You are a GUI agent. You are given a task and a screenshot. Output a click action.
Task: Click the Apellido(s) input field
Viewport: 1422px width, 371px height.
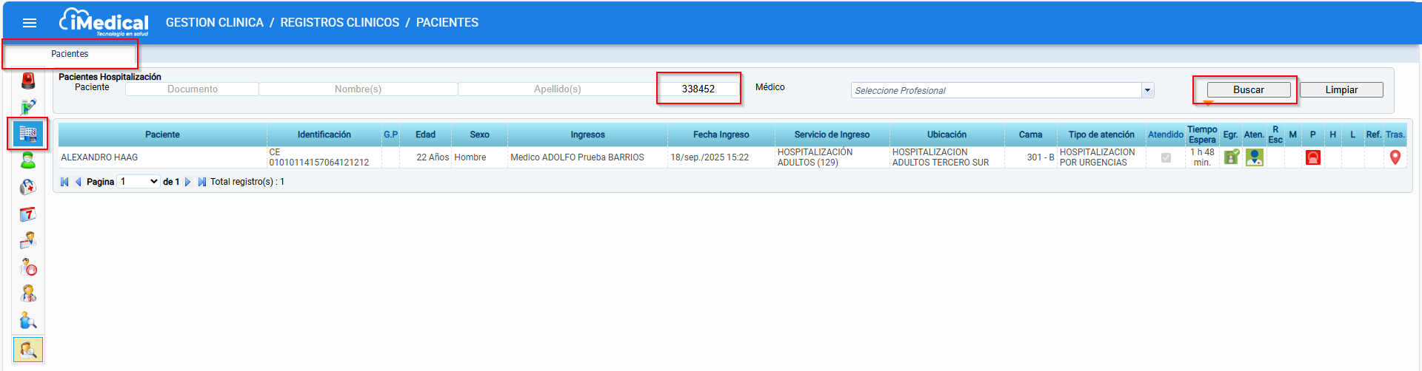tap(557, 89)
